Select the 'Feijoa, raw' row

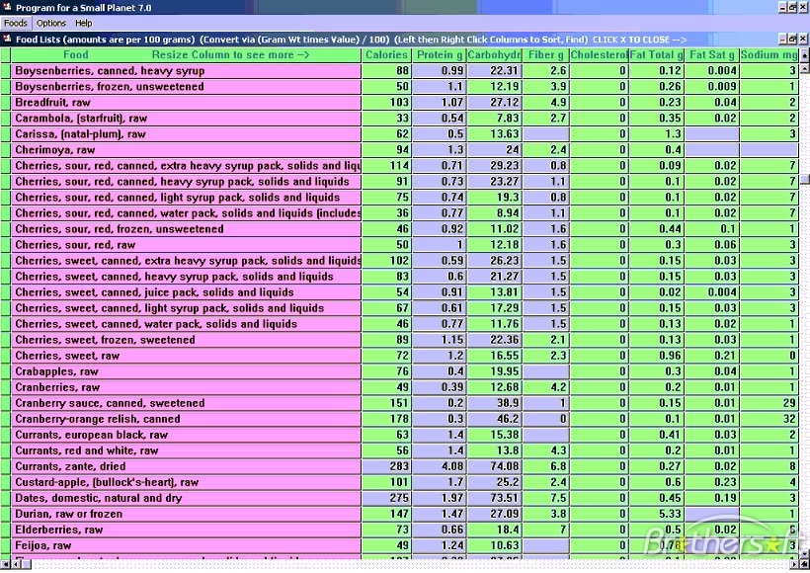(x=186, y=545)
